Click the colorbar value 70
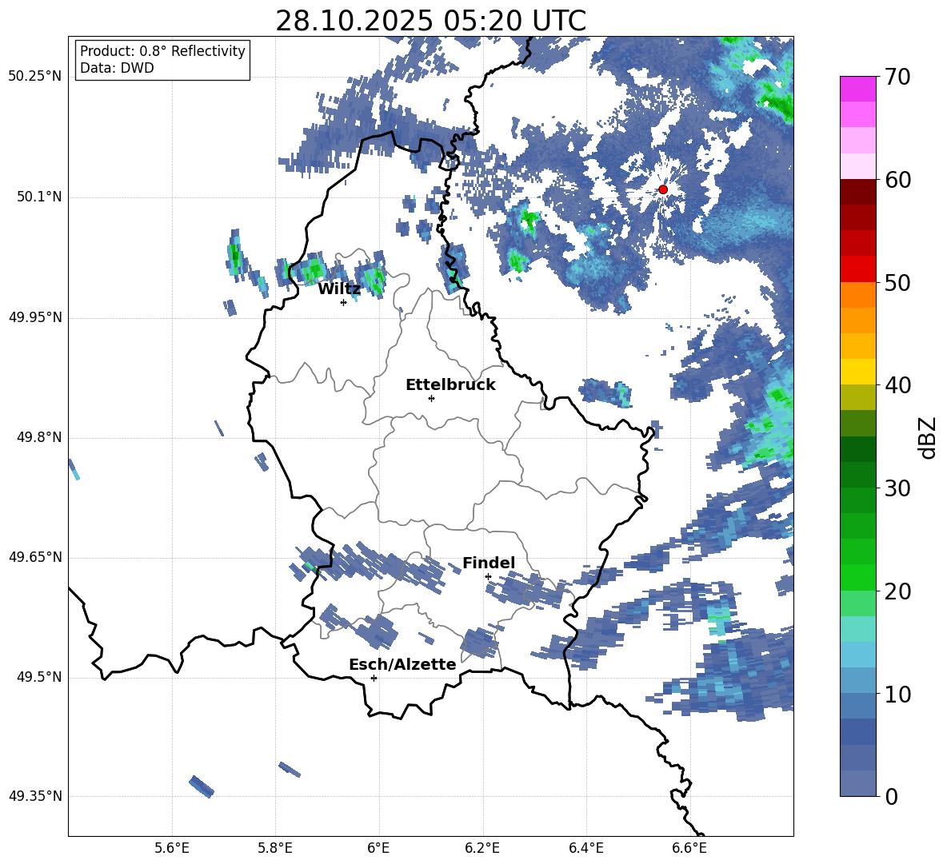Screen dimensions: 947x864 [x=897, y=78]
